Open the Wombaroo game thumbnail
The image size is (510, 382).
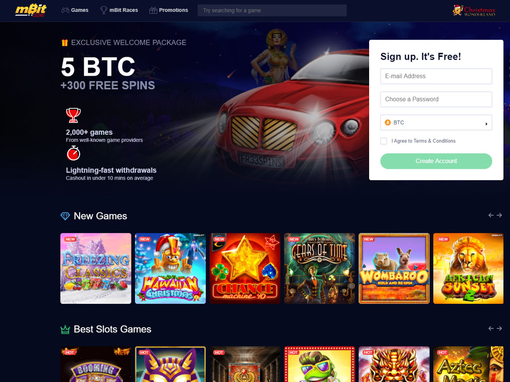point(394,268)
